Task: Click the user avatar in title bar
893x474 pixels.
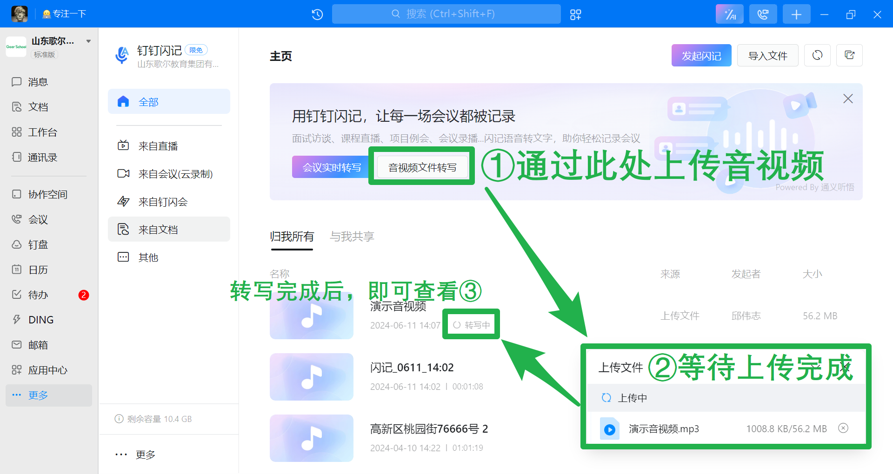Action: click(x=20, y=14)
